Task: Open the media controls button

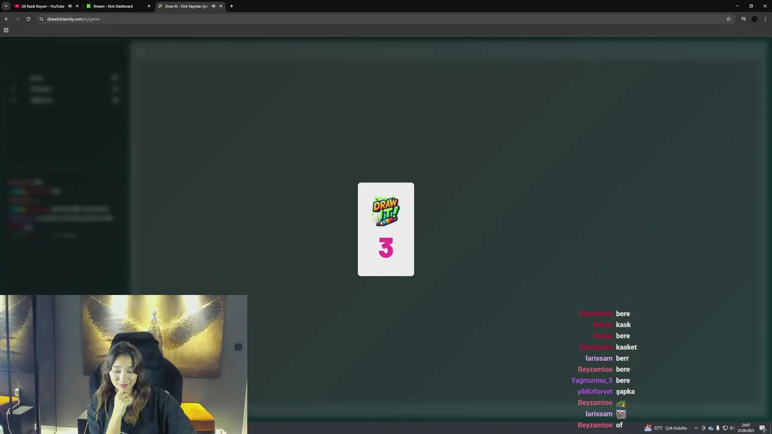Action: click(744, 19)
